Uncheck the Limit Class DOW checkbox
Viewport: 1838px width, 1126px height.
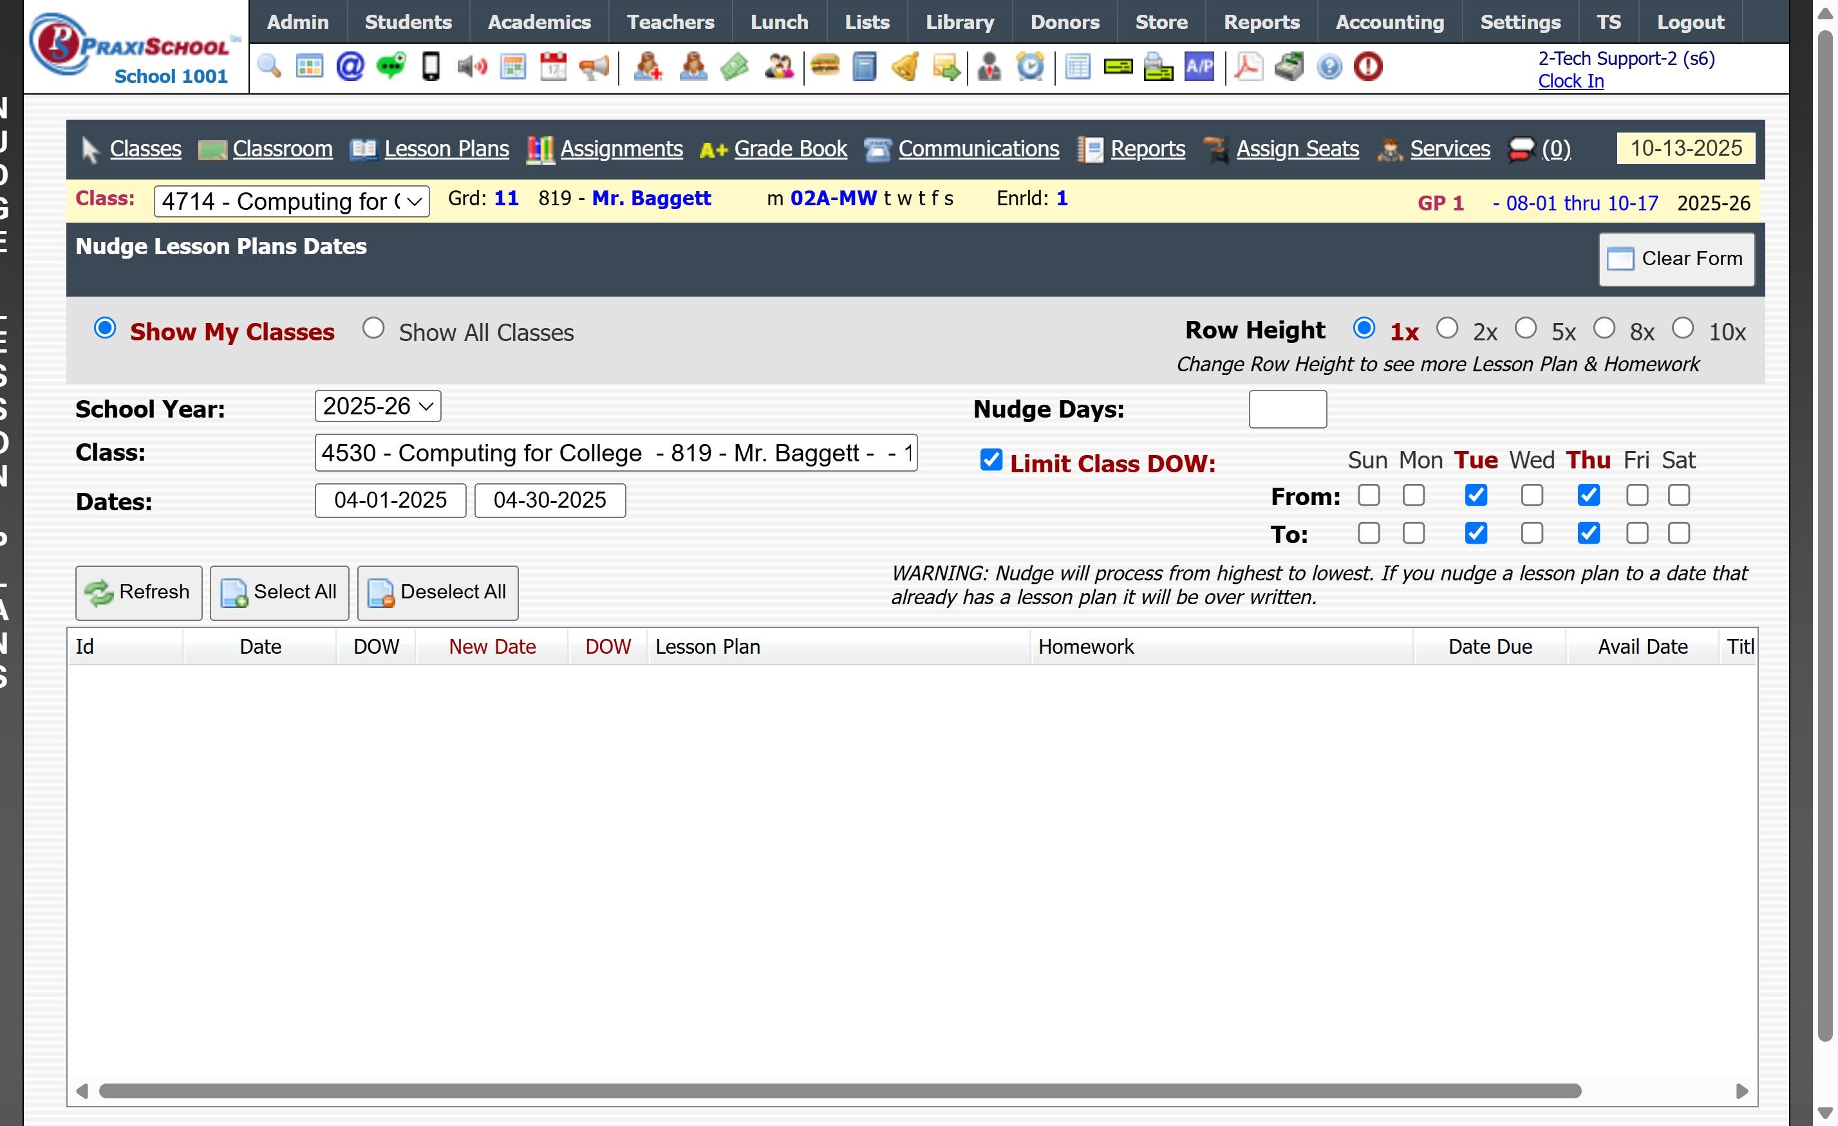point(991,460)
